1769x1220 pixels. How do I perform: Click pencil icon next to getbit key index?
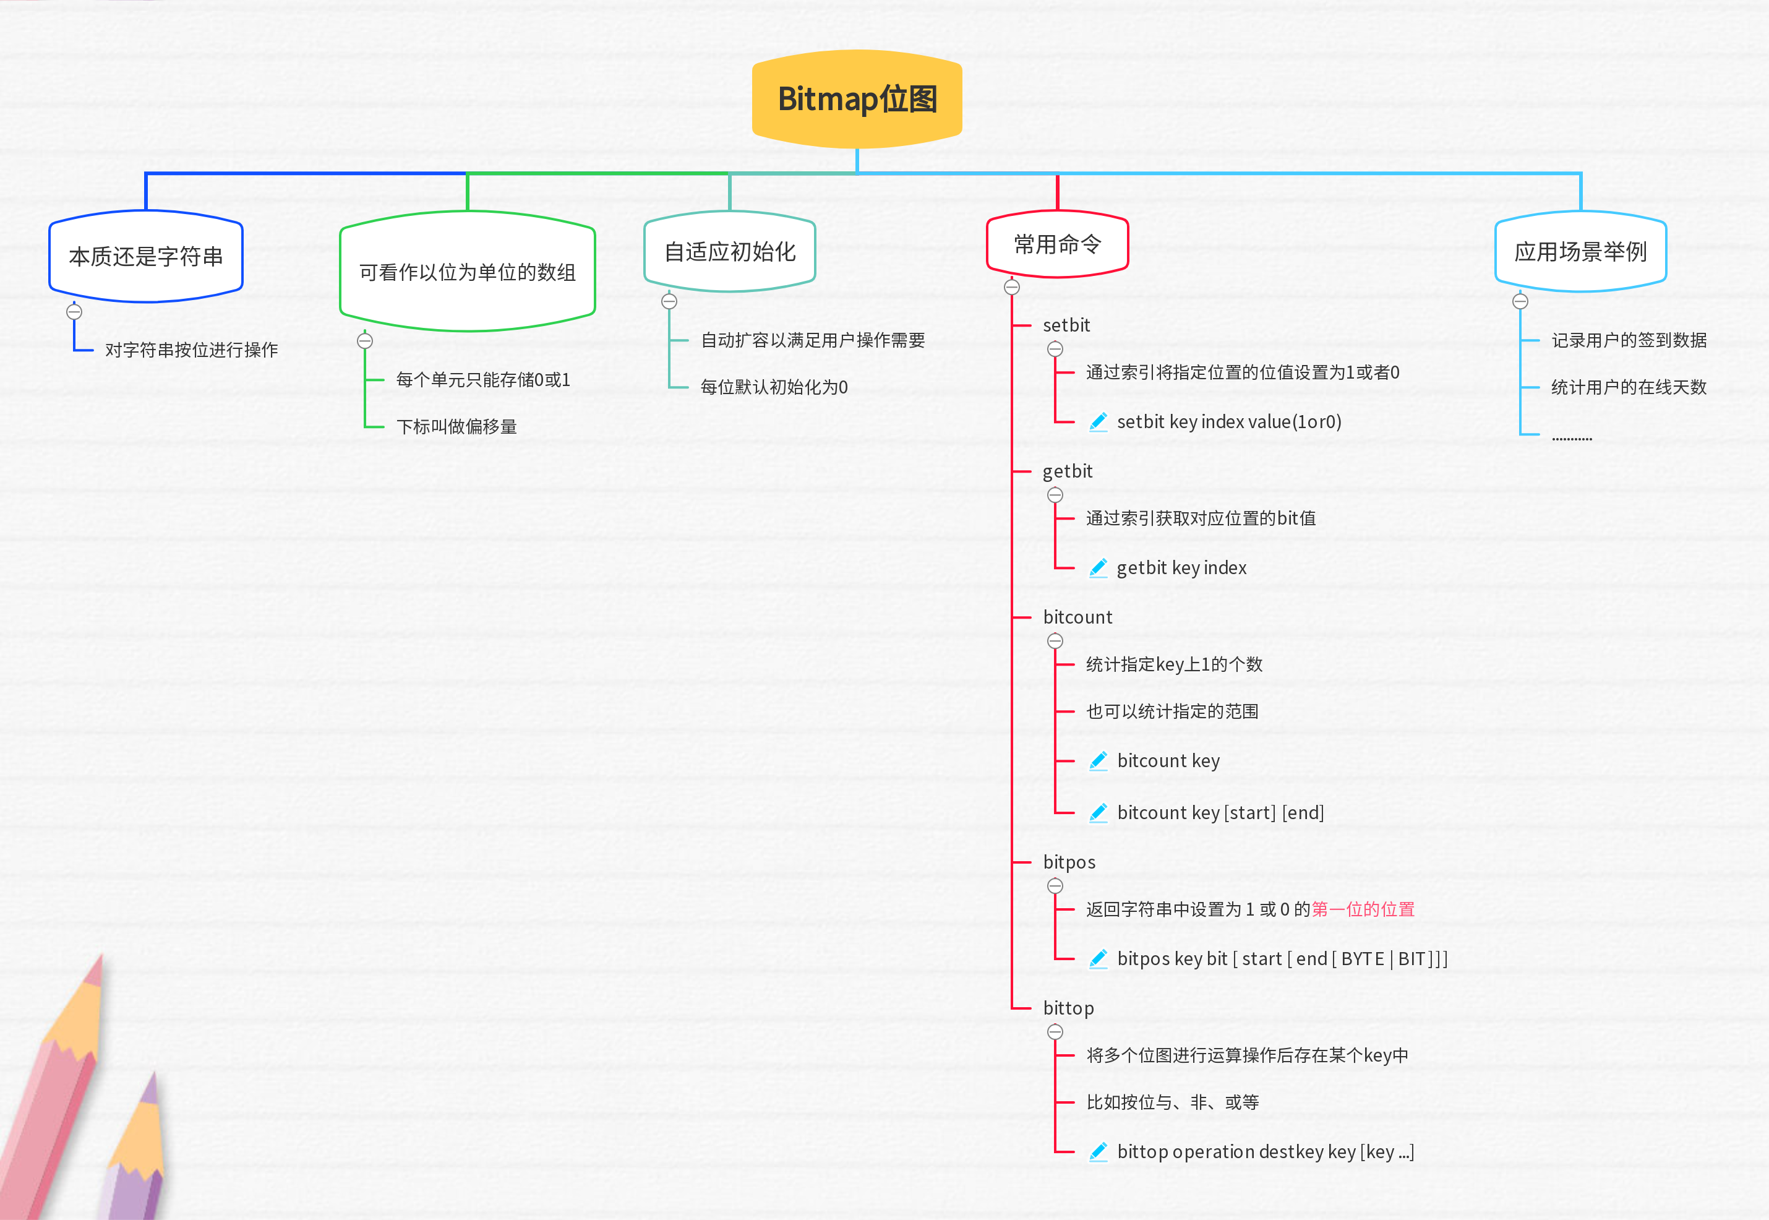pos(1098,568)
